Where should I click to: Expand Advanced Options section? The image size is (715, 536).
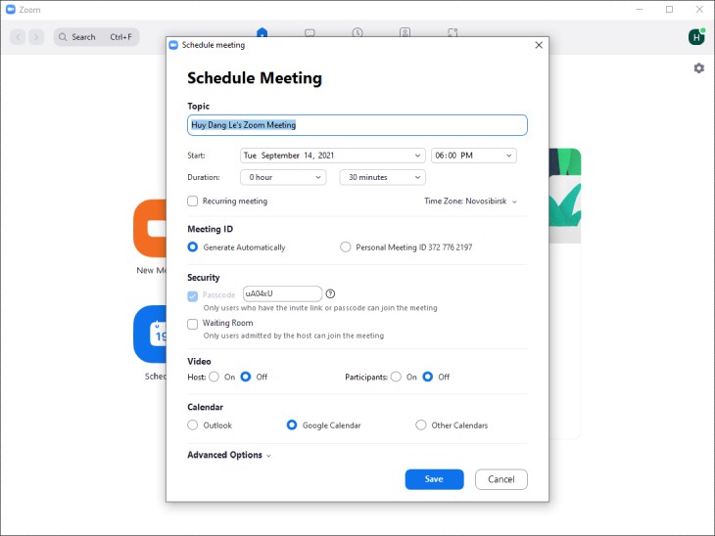click(x=229, y=455)
